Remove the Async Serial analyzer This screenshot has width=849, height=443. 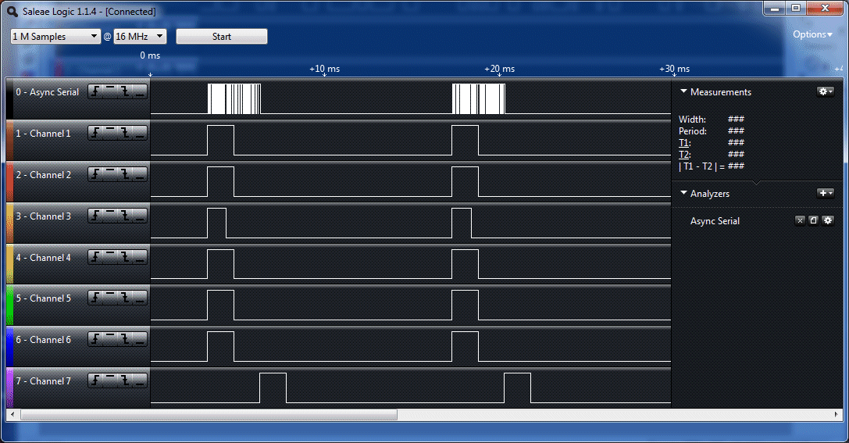800,221
